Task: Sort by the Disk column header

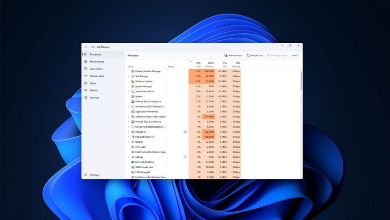Action: pos(221,65)
